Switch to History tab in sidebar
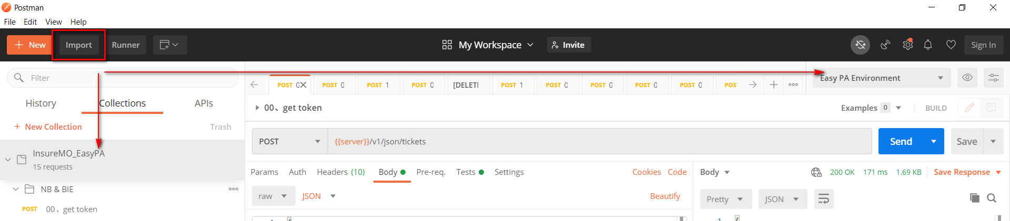1010x221 pixels. pos(41,103)
